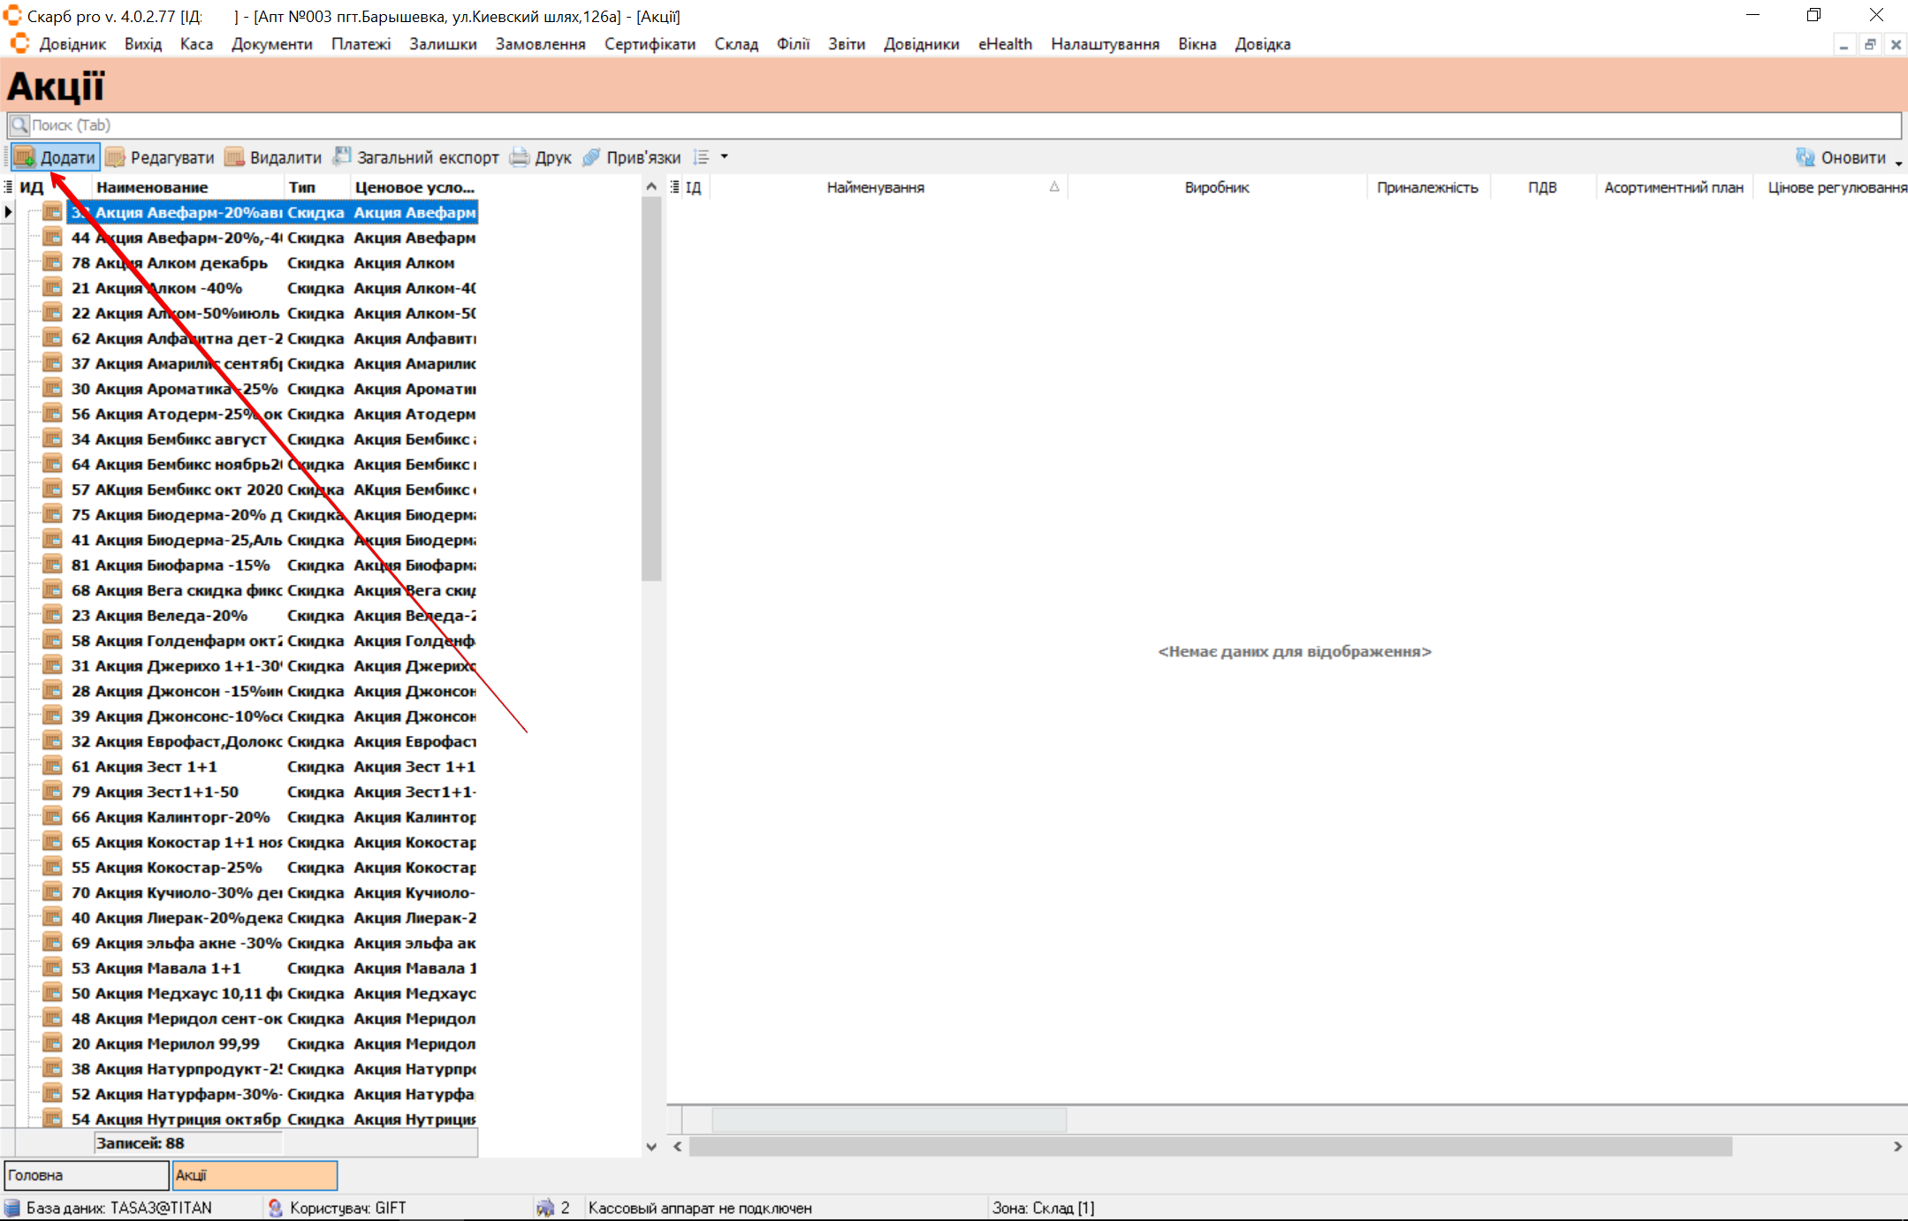Click the horizontal scrollbar under the right grid
1908x1221 pixels.
1210,1147
